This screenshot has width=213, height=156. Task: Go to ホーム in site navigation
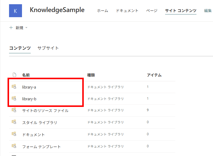click(102, 11)
